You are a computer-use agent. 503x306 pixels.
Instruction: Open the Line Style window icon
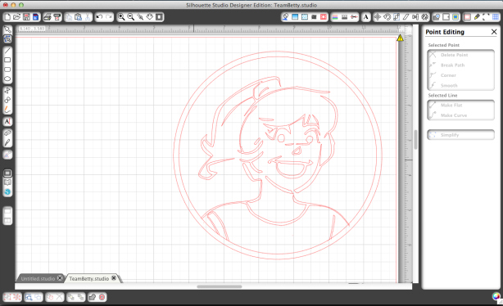coord(345,17)
